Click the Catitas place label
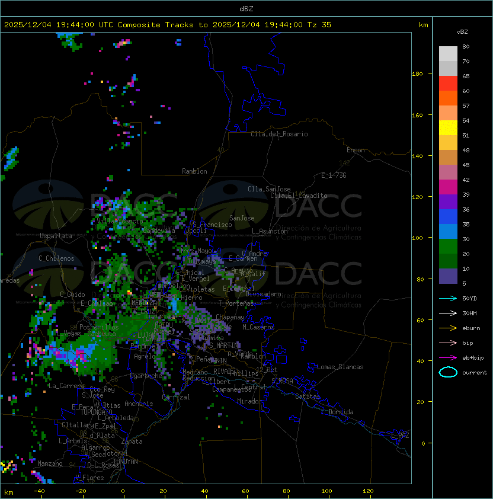The width and height of the screenshot is (493, 499). 308,396
